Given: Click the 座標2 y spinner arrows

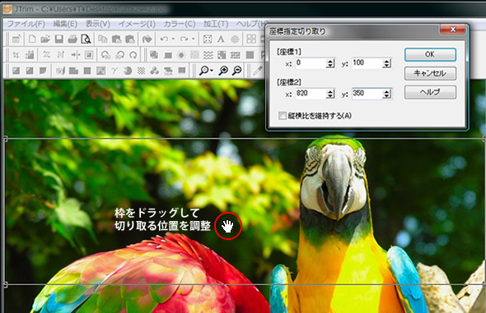Looking at the screenshot, I should (387, 94).
